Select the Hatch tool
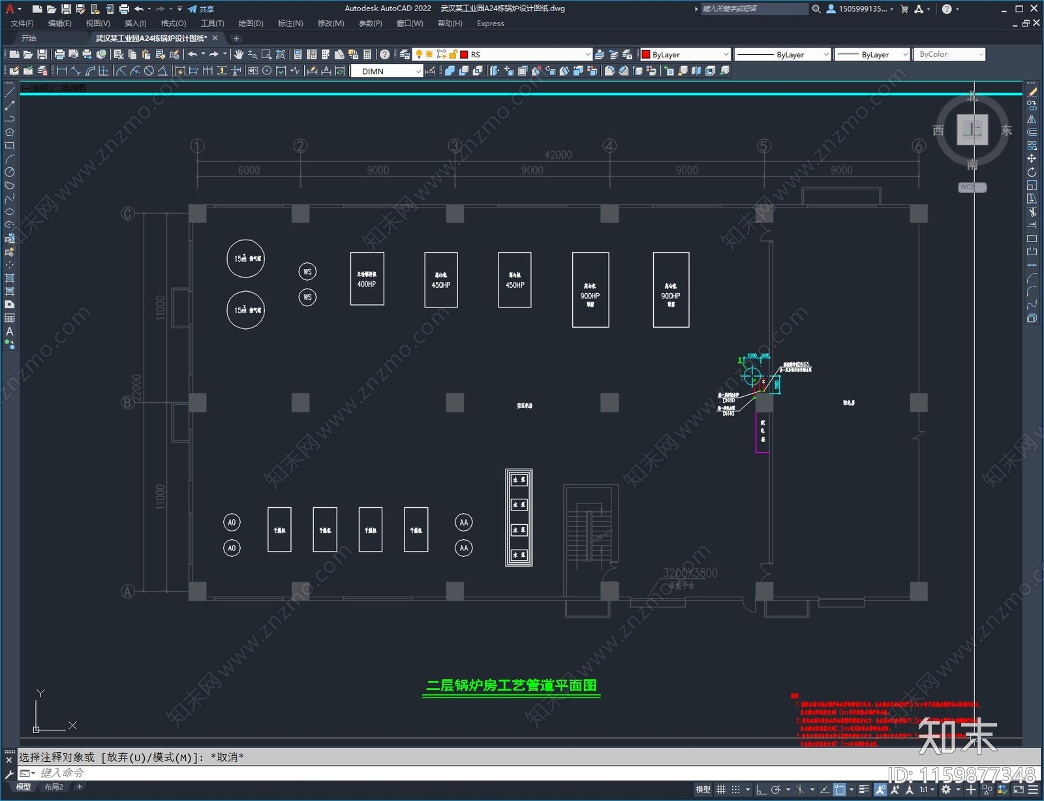The image size is (1044, 801). 9,278
